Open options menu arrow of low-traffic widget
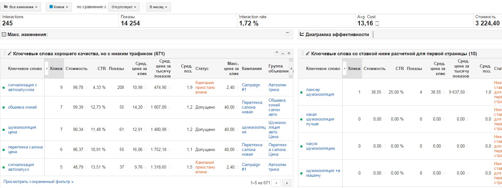 point(277,53)
